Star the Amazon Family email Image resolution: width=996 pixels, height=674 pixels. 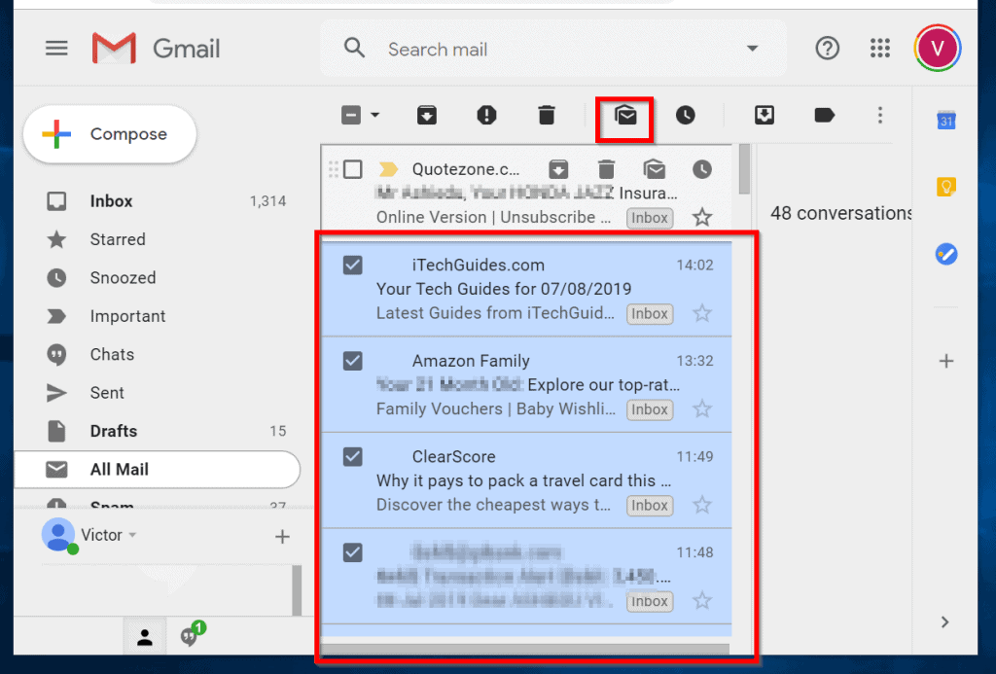pyautogui.click(x=702, y=409)
